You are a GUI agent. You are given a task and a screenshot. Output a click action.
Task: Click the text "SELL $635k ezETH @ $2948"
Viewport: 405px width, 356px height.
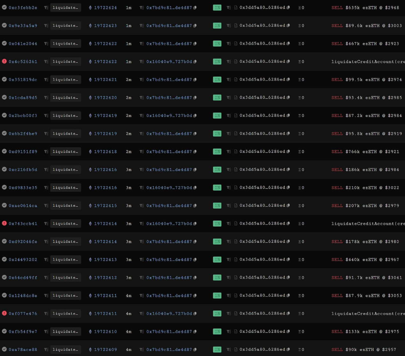[x=365, y=8]
